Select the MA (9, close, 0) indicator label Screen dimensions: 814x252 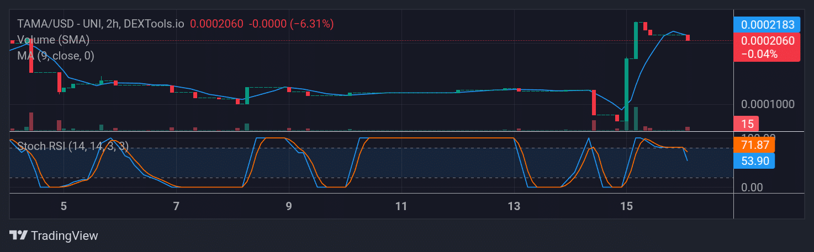point(55,56)
